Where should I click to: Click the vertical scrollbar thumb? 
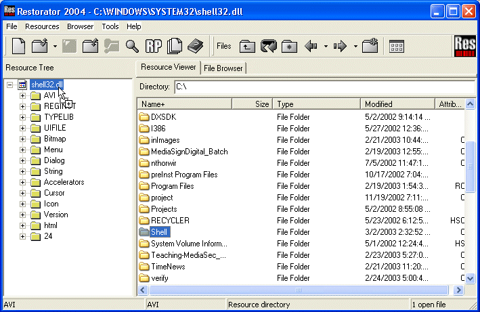click(x=471, y=166)
